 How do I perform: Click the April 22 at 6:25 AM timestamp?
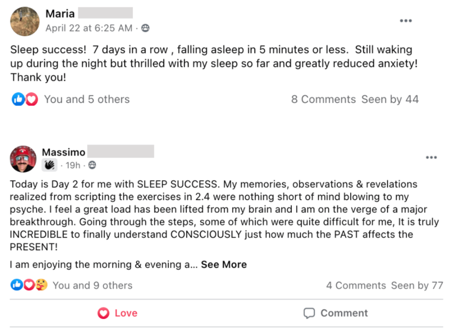pos(88,28)
